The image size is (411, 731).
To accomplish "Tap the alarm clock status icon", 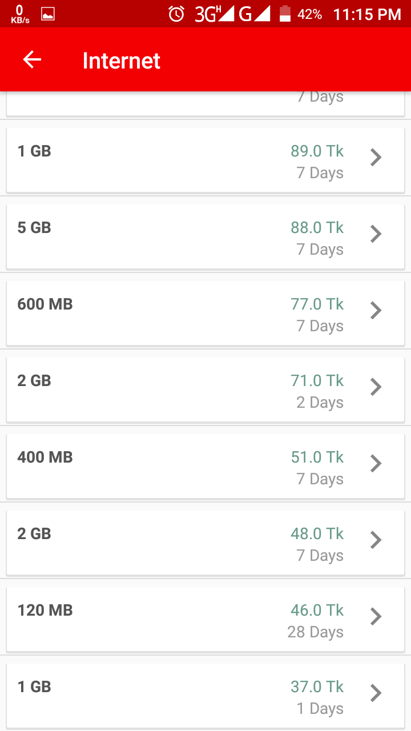I will [176, 14].
